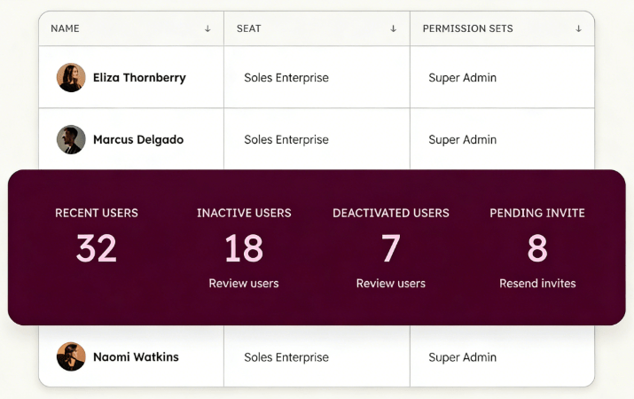Click Eliza Thornberry's avatar photo

[x=71, y=78]
